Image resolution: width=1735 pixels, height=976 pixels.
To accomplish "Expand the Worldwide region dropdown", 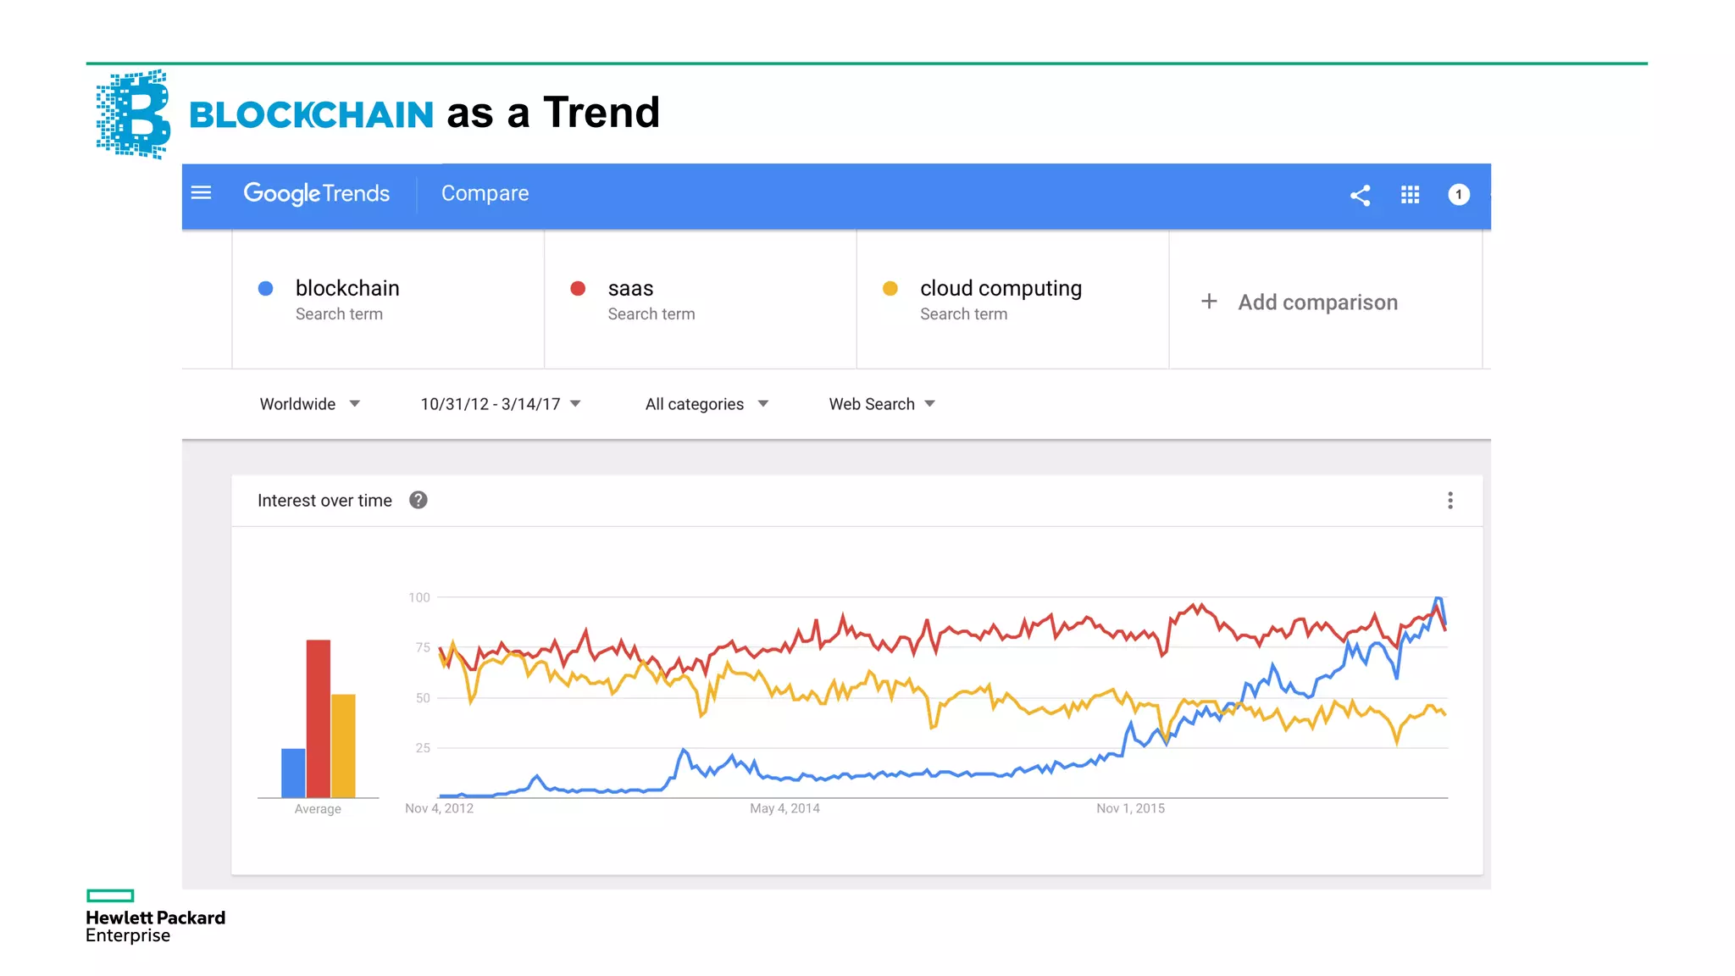I will click(x=309, y=404).
